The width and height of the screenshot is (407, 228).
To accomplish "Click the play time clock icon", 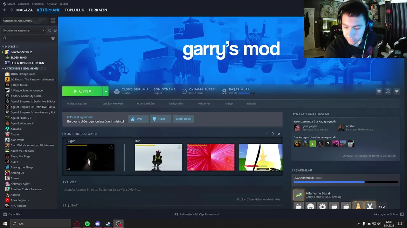I will click(184, 91).
